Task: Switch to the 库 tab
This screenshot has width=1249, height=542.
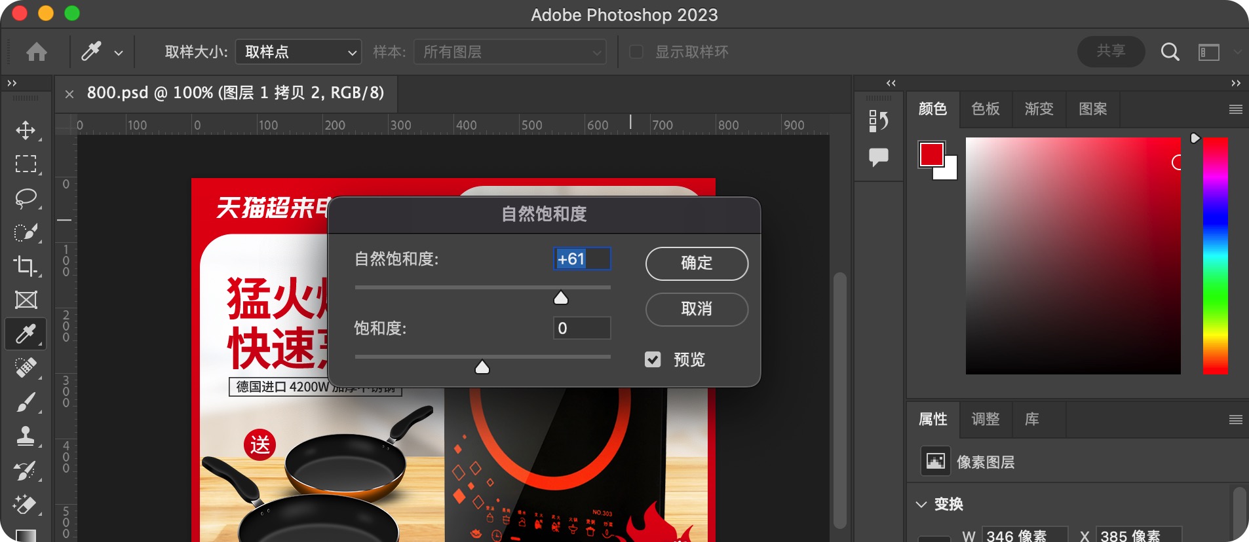Action: pyautogui.click(x=1032, y=419)
